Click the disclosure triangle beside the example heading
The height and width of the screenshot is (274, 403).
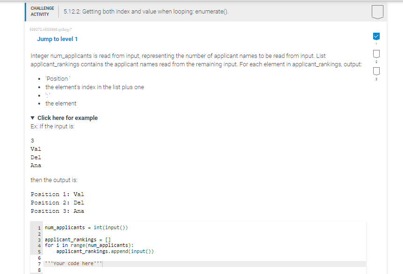pyautogui.click(x=32, y=118)
